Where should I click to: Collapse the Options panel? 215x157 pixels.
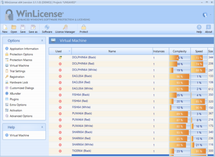42,40
